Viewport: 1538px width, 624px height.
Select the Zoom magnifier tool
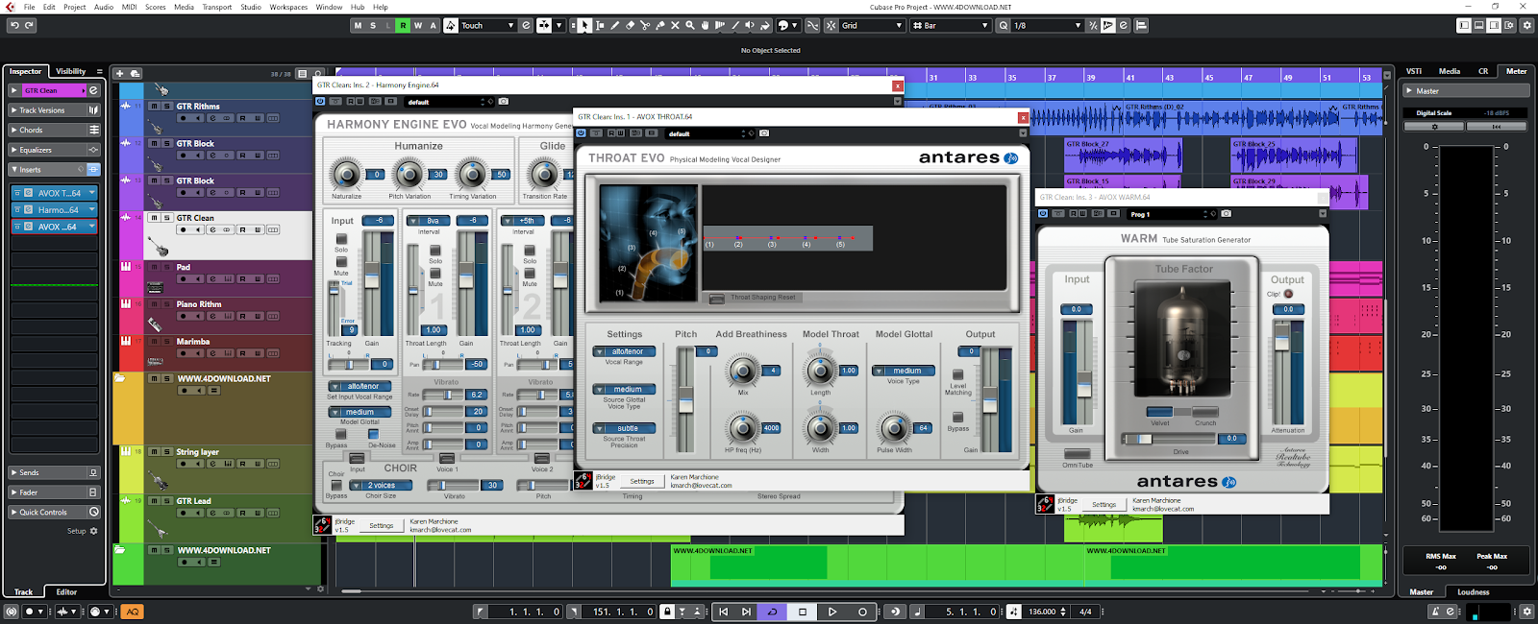(689, 25)
